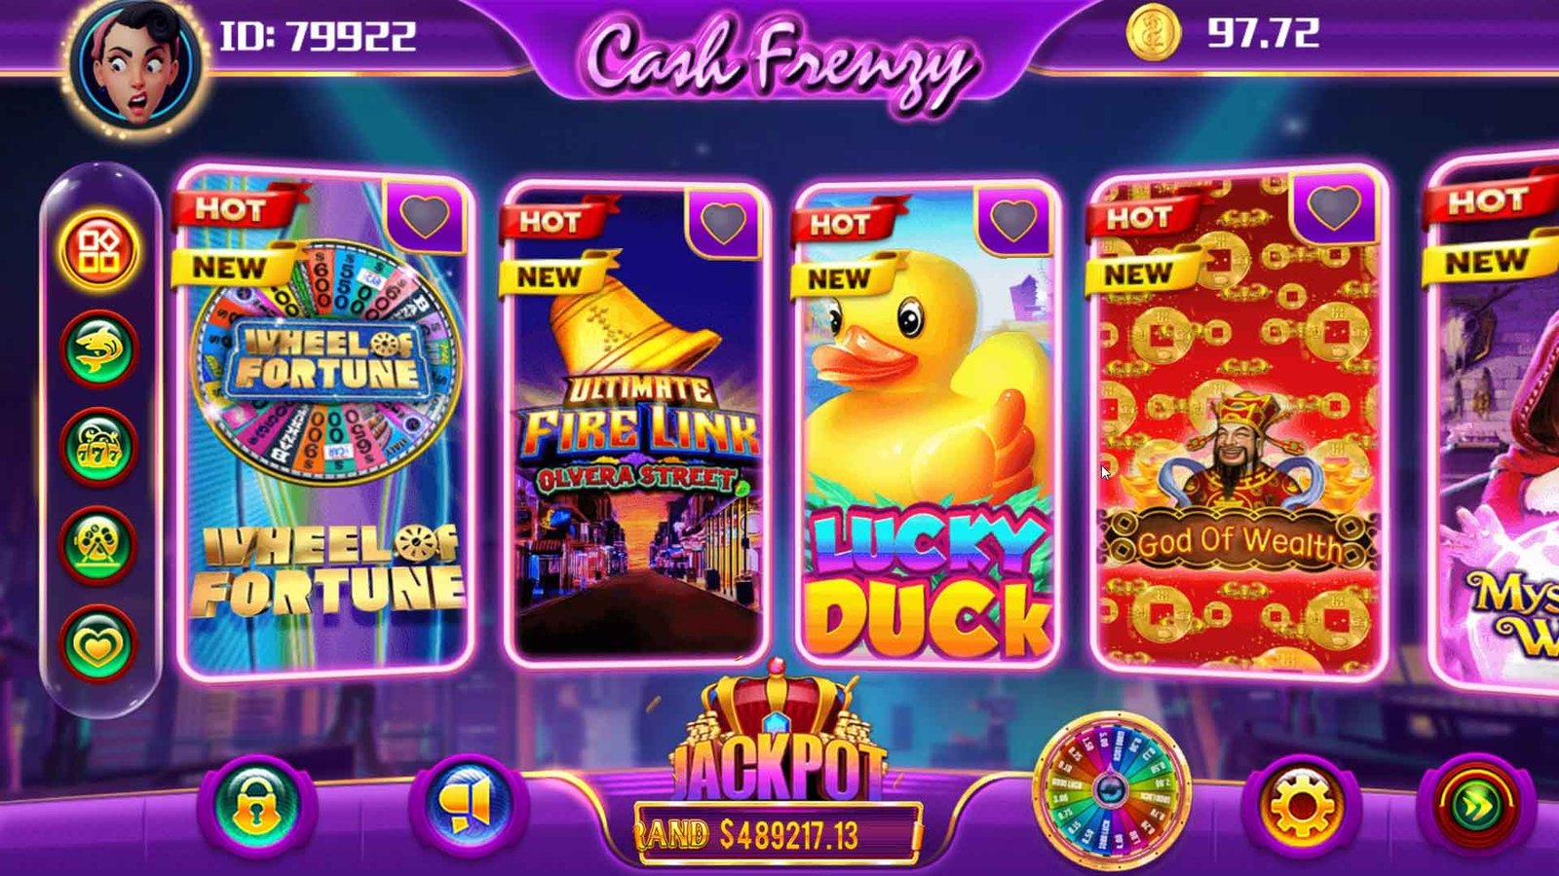Click the green padlock icon
1559x876 pixels.
tap(254, 807)
